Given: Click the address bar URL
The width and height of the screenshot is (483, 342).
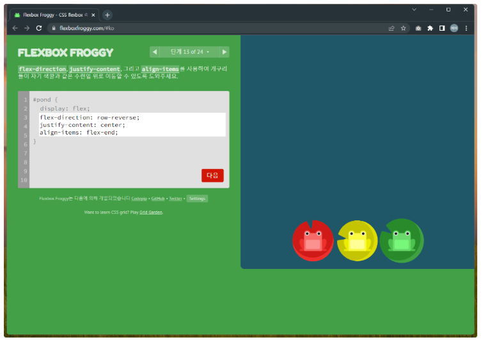Looking at the screenshot, I should coord(87,28).
